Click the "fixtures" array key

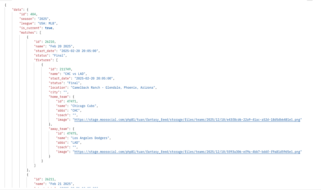point(43,60)
